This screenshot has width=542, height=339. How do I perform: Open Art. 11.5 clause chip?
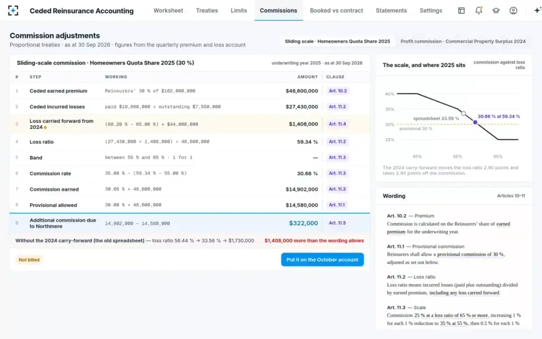point(337,223)
